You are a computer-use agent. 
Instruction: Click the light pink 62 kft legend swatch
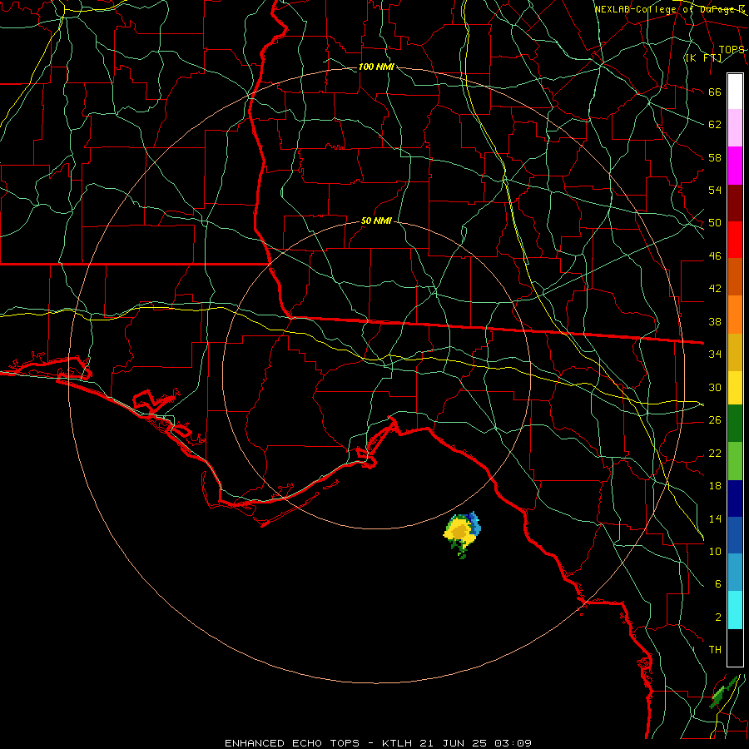[x=735, y=127]
